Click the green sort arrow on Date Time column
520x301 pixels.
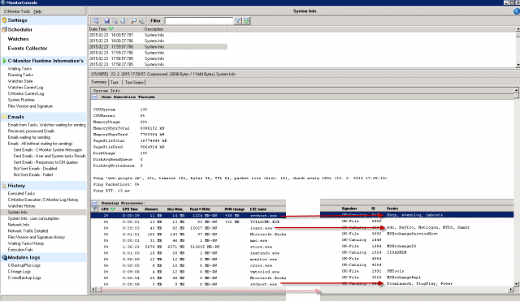coord(110,29)
